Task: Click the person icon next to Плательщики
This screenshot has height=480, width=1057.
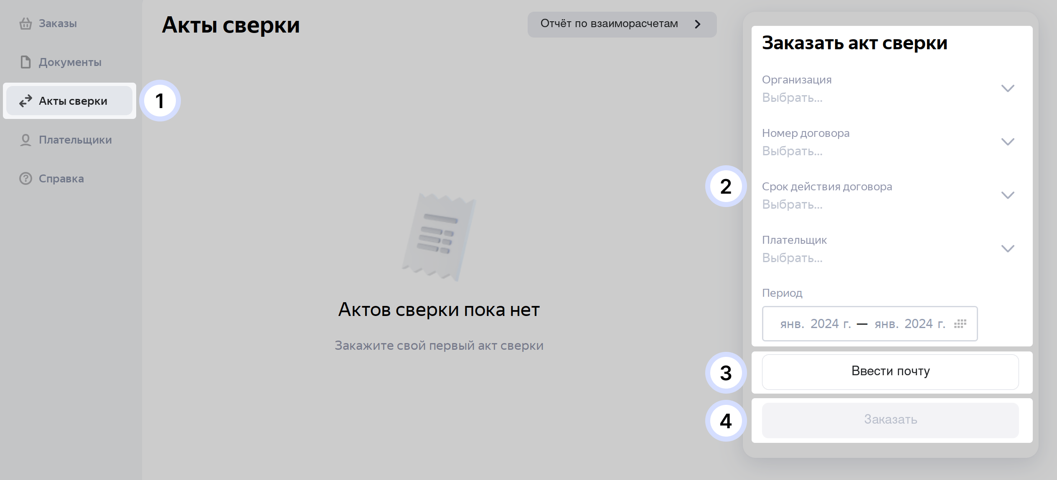Action: 26,140
